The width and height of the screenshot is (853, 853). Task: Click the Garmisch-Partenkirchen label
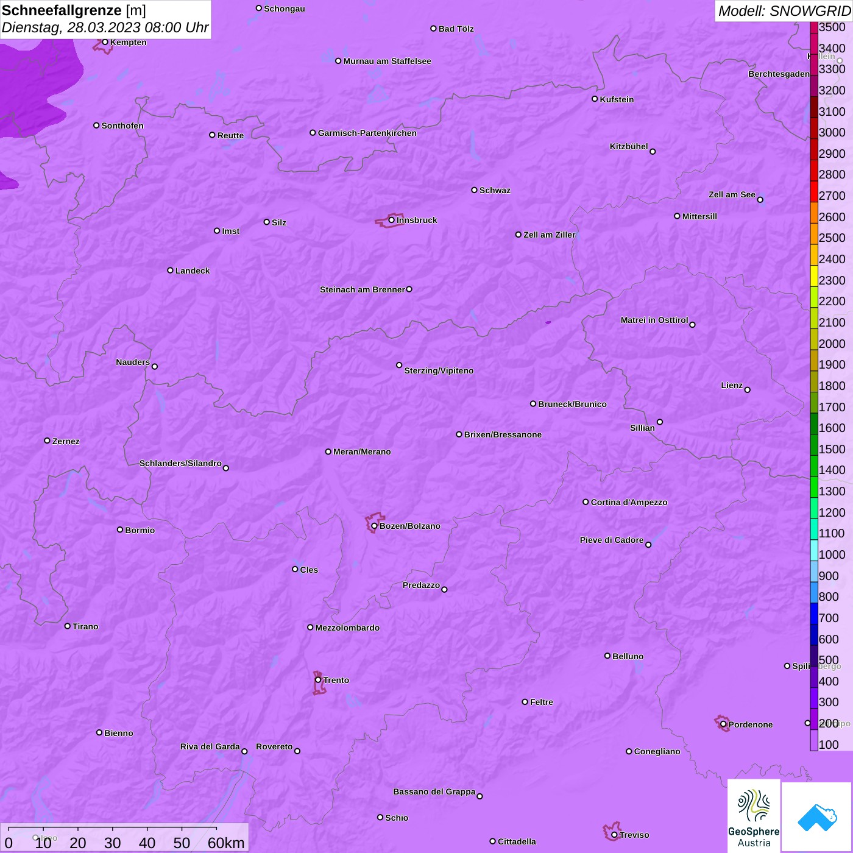tap(367, 133)
